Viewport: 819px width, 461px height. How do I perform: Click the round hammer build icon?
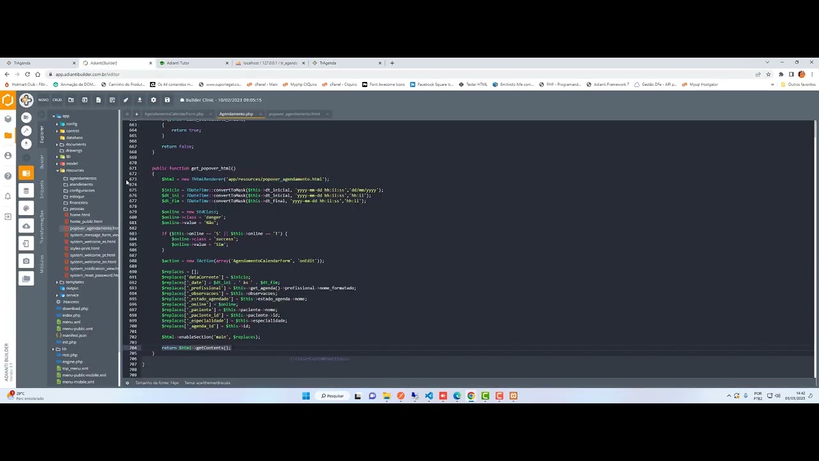coord(26,131)
